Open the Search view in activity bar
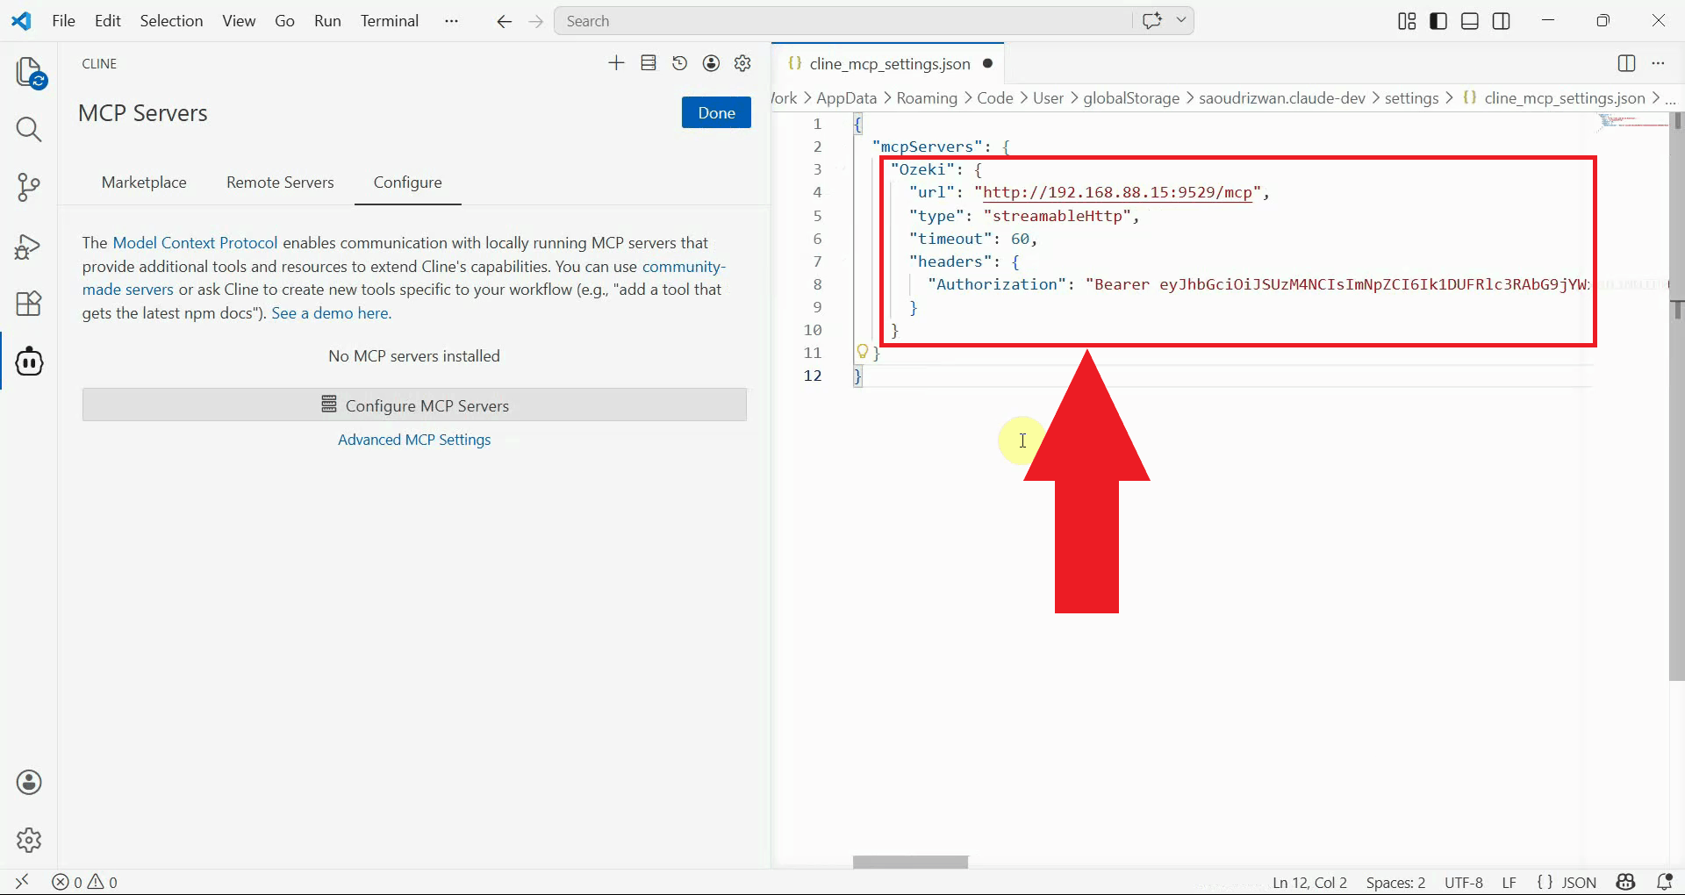1685x895 pixels. 29,130
